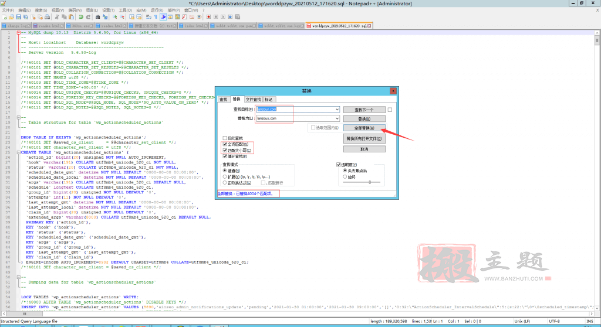The image size is (601, 327).
Task: Click the Zoom Out toolbar icon
Action: pyautogui.click(x=122, y=17)
